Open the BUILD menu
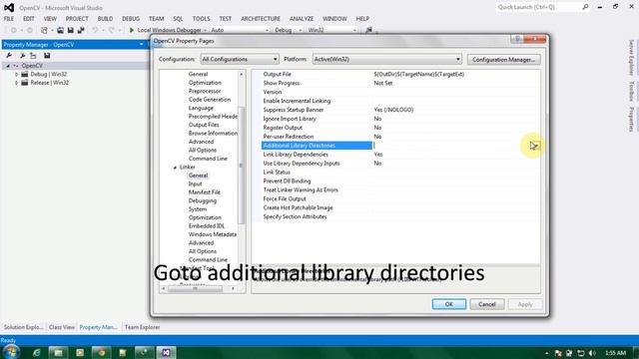This screenshot has width=639, height=359. tap(105, 19)
